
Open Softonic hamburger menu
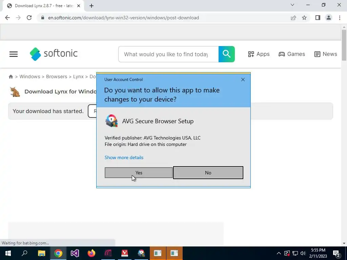click(x=14, y=54)
